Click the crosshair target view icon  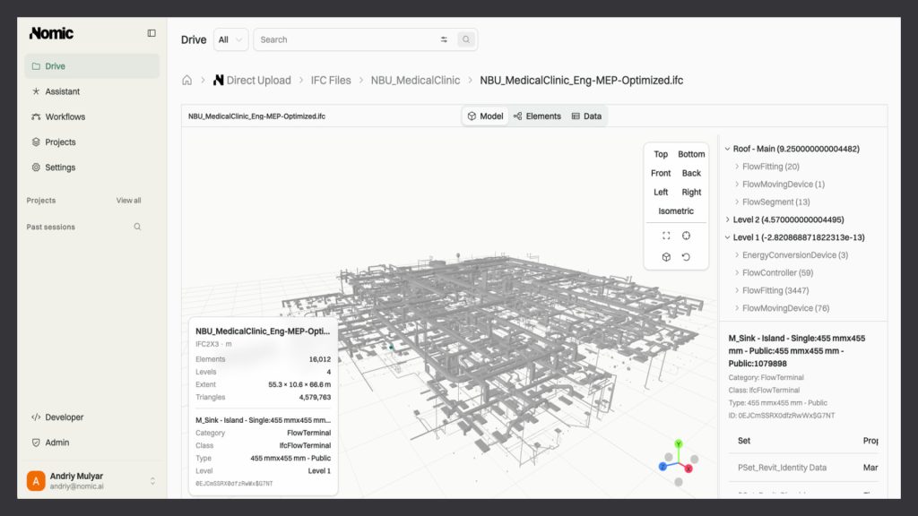(686, 236)
